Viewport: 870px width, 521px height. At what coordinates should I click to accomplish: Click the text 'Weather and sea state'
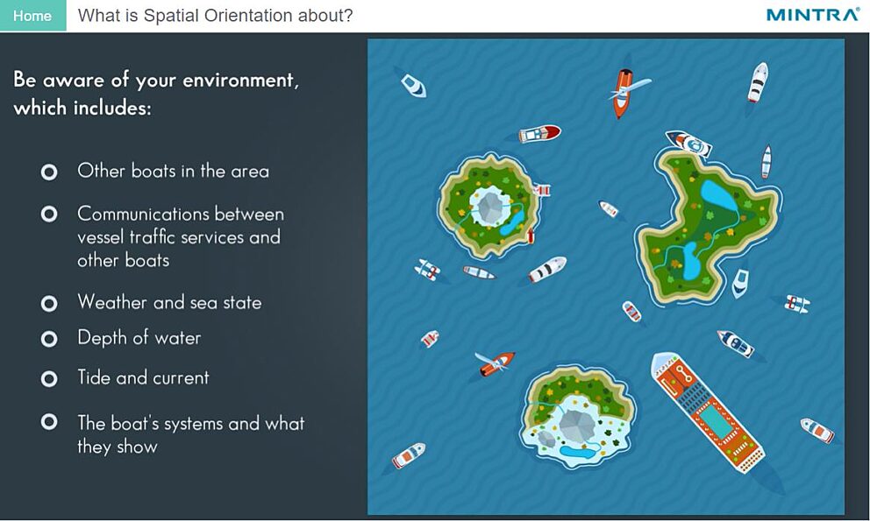tap(169, 302)
